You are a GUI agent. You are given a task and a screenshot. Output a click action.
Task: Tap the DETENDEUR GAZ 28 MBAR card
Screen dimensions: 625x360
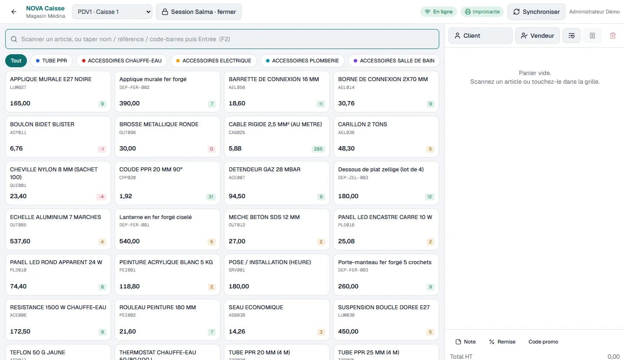point(277,183)
